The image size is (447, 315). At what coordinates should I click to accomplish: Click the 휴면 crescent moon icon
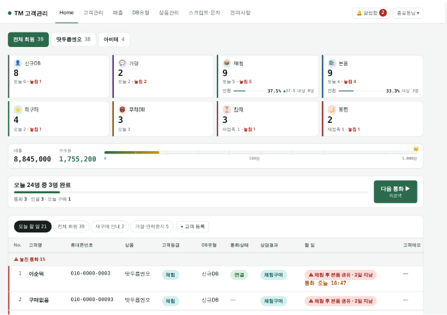[x=331, y=110]
